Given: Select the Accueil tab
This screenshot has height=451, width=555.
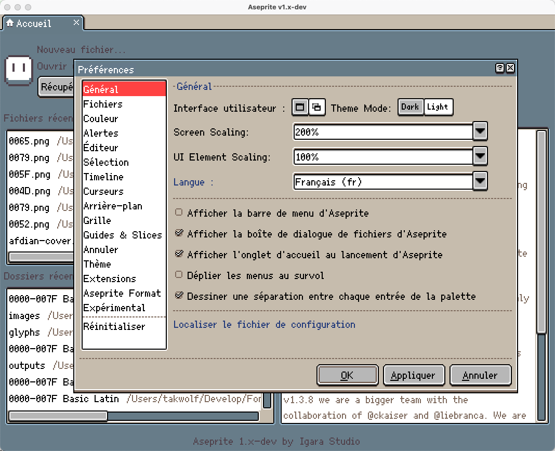Looking at the screenshot, I should point(43,23).
